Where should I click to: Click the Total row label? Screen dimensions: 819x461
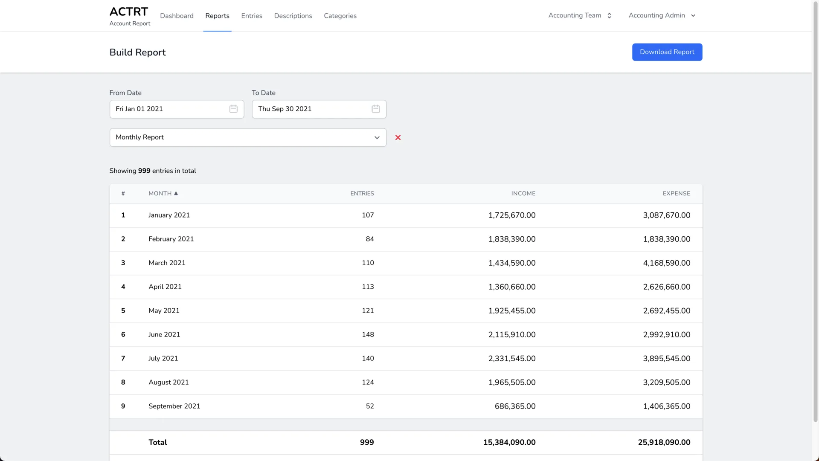pyautogui.click(x=157, y=443)
